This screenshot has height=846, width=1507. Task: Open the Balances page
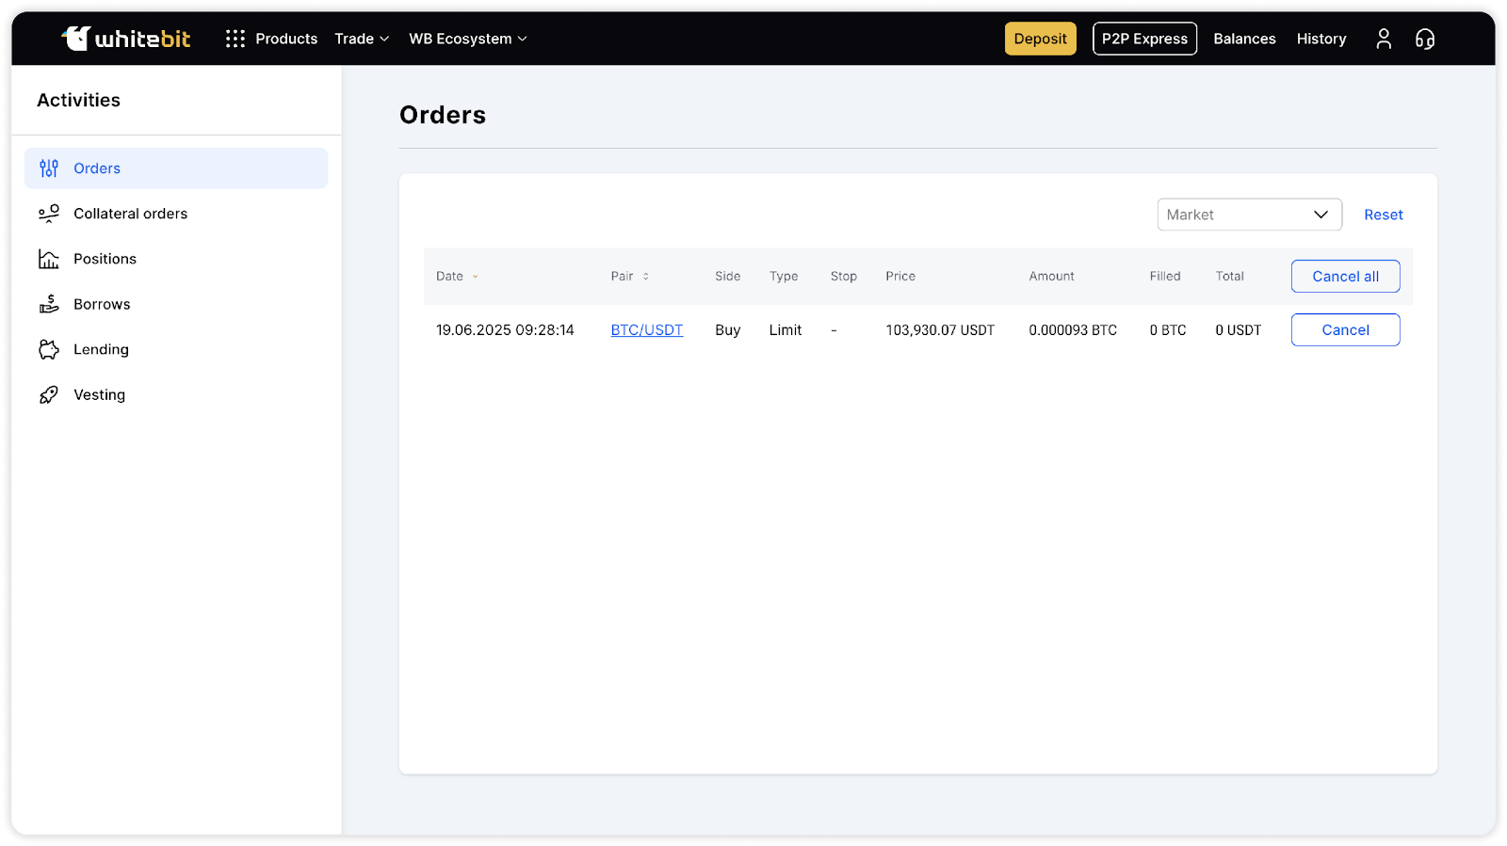(x=1244, y=39)
